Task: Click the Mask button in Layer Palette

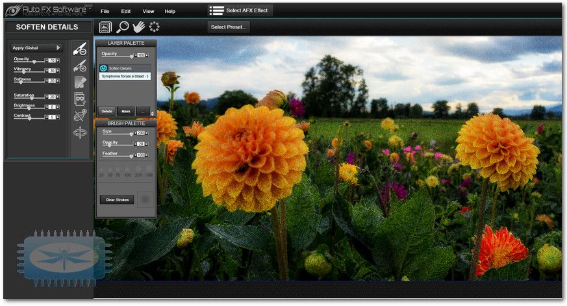Action: (126, 111)
